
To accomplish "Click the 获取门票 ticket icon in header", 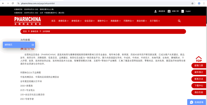I will pyautogui.click(x=169, y=11).
